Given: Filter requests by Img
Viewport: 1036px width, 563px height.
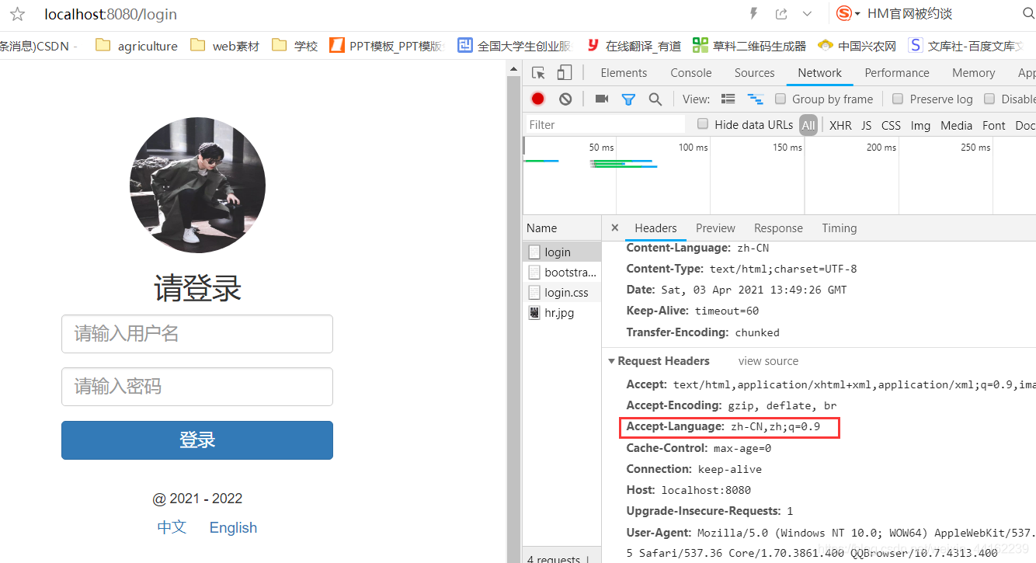Looking at the screenshot, I should pyautogui.click(x=921, y=125).
